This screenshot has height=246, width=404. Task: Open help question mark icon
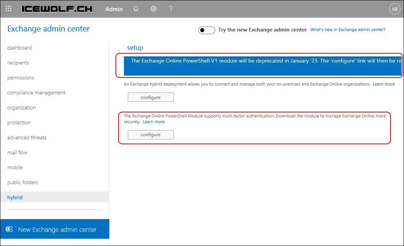click(171, 9)
